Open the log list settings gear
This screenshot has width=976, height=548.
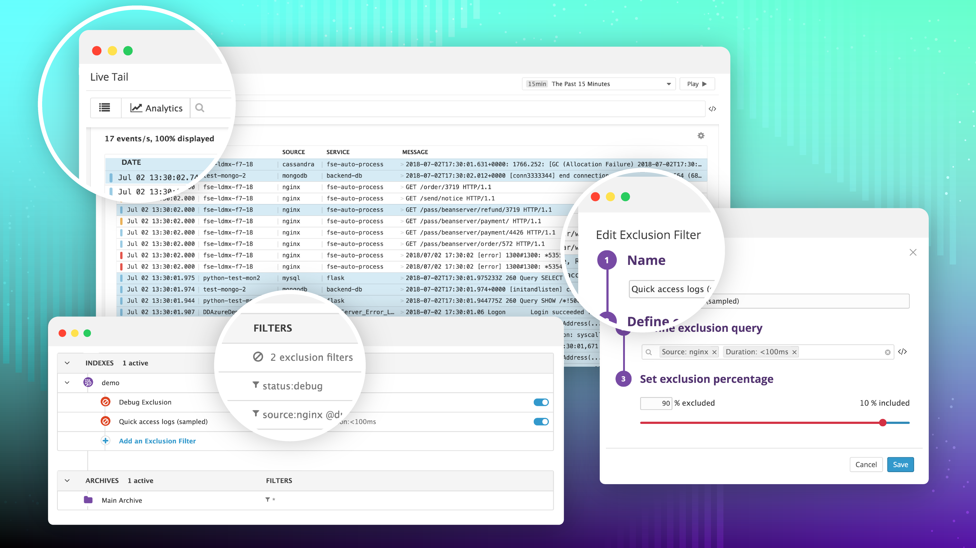(x=701, y=135)
